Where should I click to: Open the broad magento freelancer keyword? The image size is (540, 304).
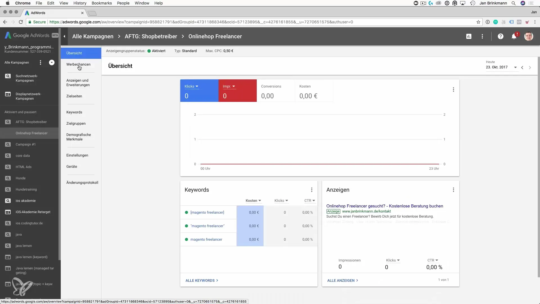coord(206,240)
